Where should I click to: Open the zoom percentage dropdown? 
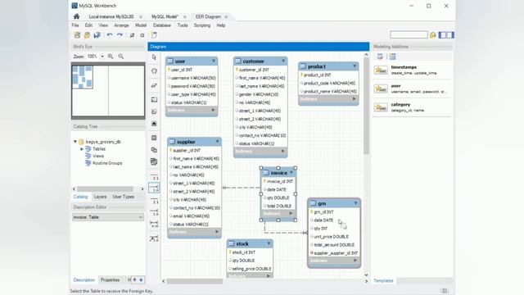pos(102,57)
